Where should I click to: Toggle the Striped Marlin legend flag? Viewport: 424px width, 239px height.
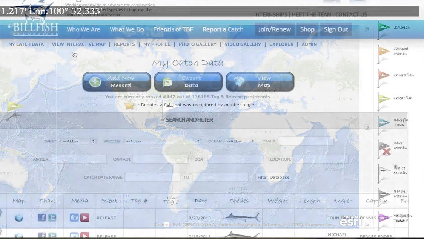tap(384, 51)
